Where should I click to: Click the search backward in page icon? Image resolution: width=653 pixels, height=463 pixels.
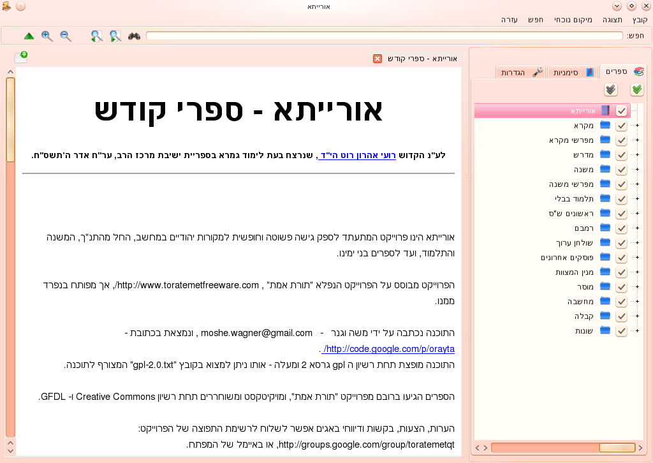[97, 36]
